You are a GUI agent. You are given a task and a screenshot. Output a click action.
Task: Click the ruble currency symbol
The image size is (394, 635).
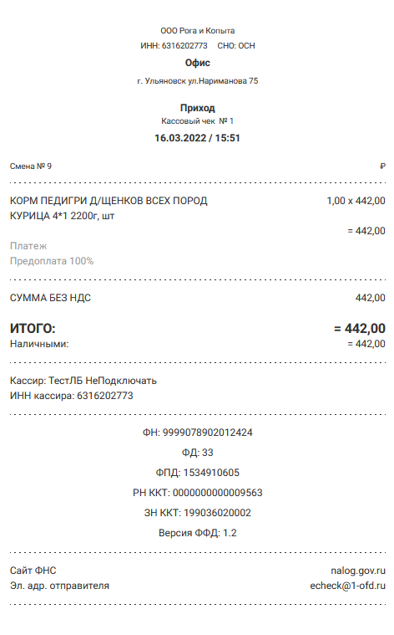tap(382, 166)
